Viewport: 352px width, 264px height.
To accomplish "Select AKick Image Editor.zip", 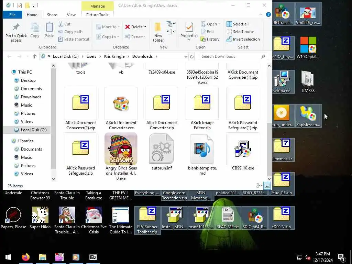I will (x=202, y=109).
